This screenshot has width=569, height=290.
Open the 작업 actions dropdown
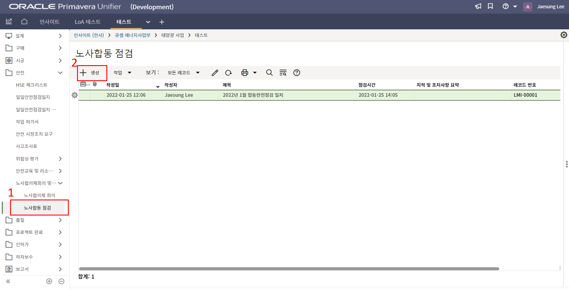[x=122, y=73]
